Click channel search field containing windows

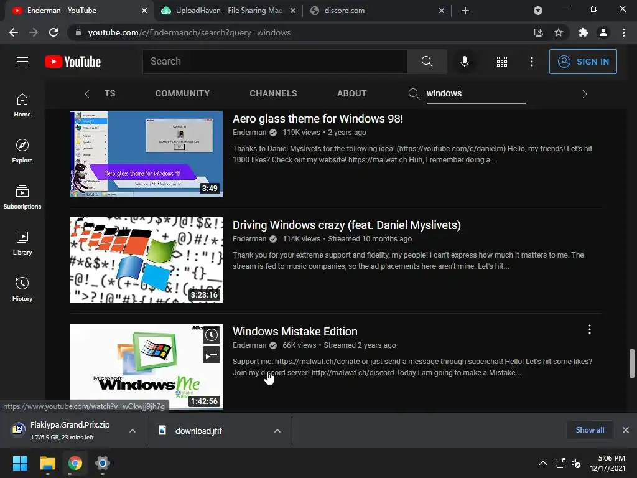[476, 94]
